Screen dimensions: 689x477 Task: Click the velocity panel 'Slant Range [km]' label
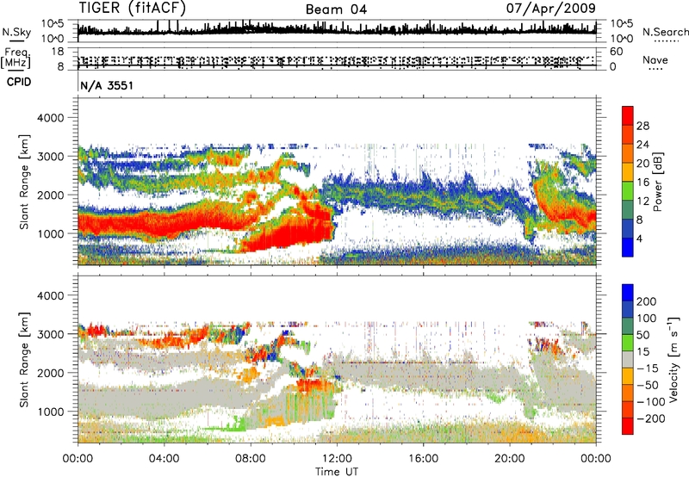coord(24,360)
